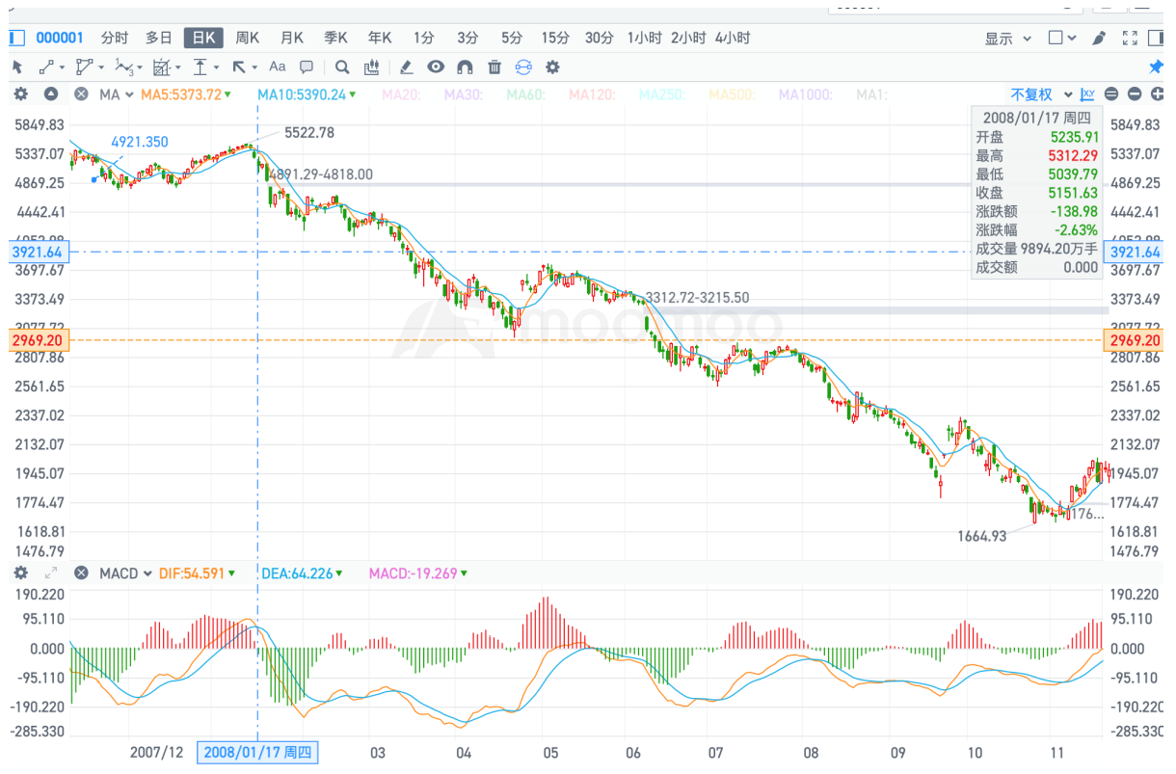Switch to the 分时 intraday tab
The width and height of the screenshot is (1176, 774).
click(114, 39)
